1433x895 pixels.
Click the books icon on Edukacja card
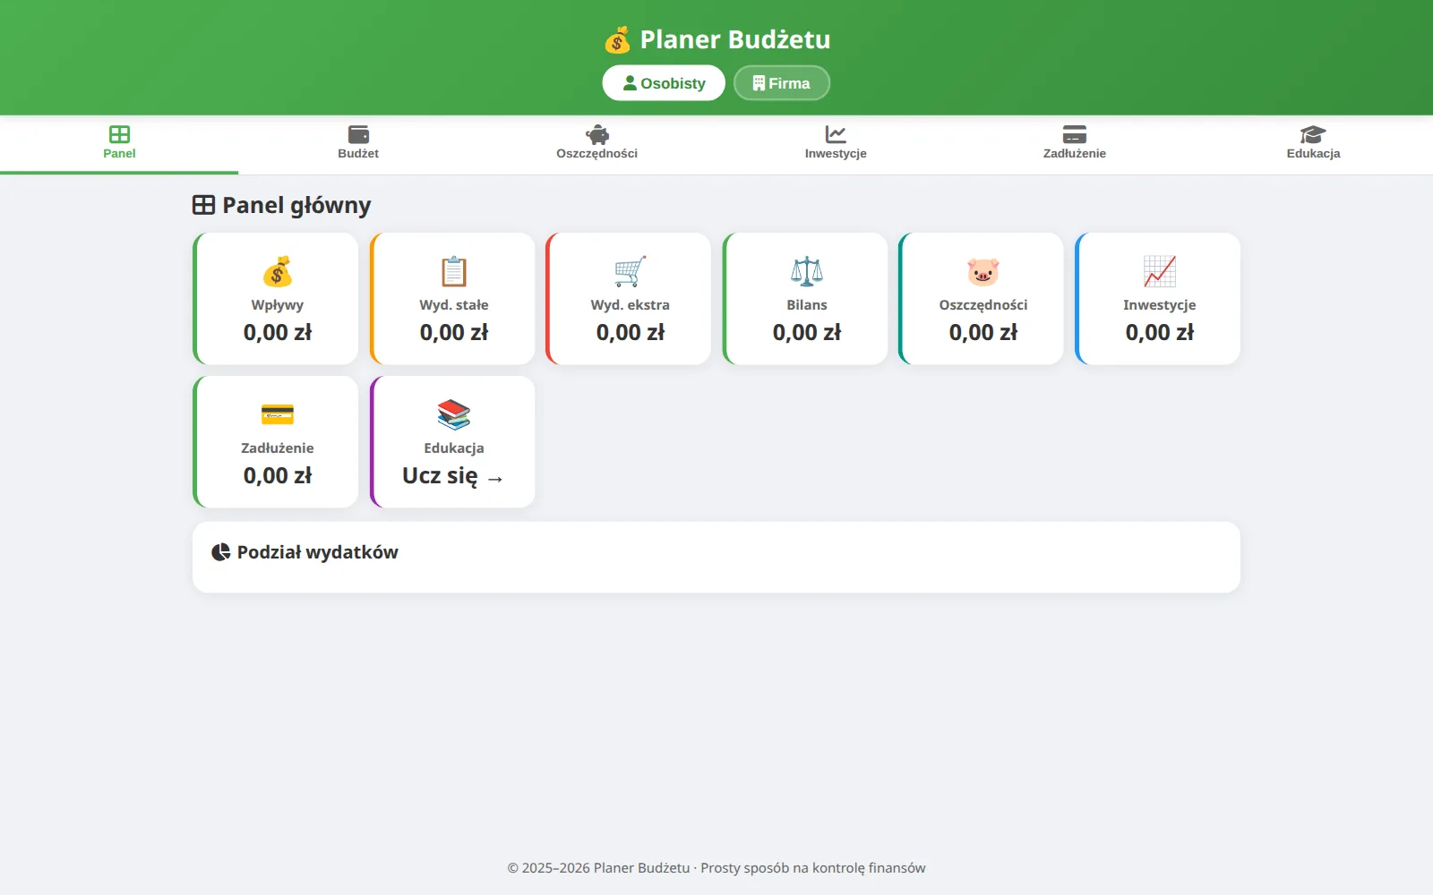454,414
